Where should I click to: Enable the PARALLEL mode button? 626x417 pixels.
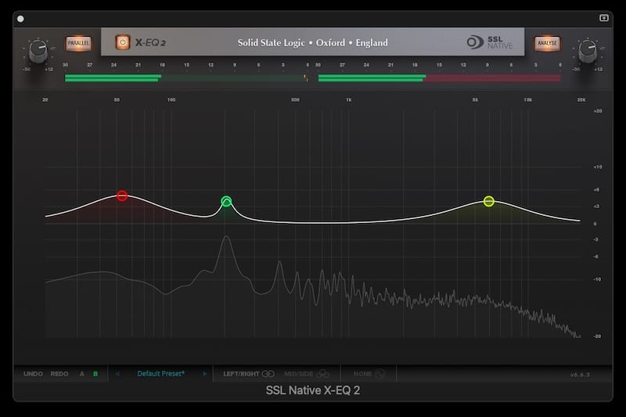[78, 43]
